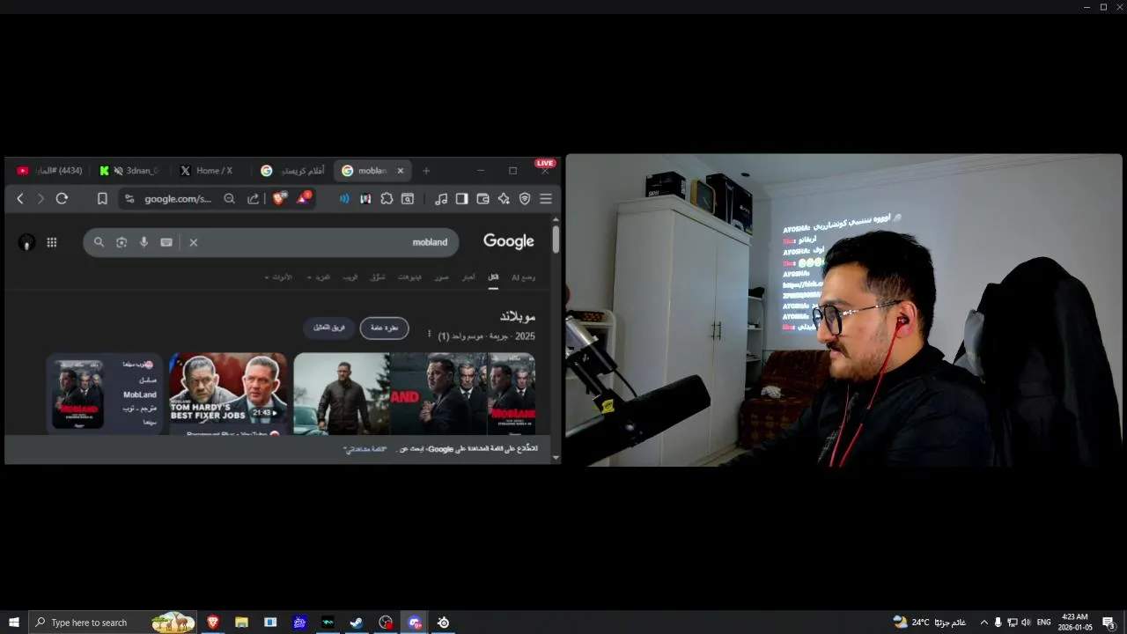This screenshot has height=634, width=1127.
Task: Open the notification center icon
Action: coord(1109,623)
